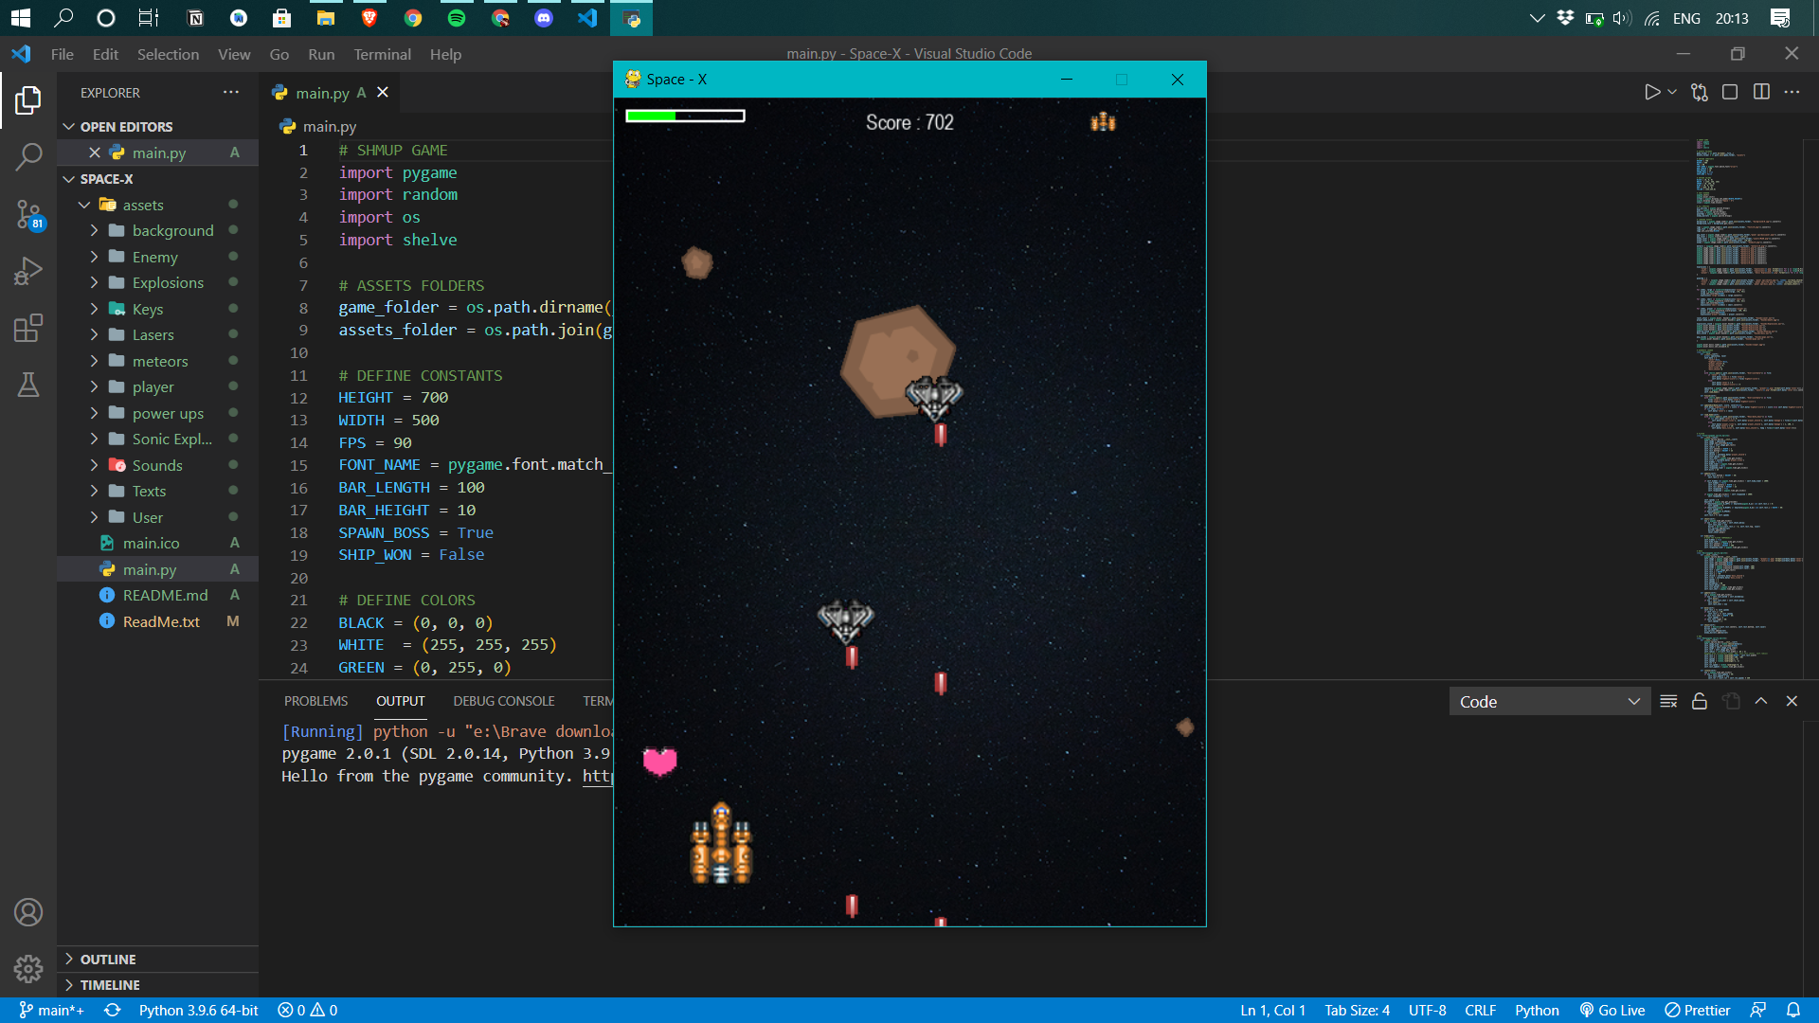The width and height of the screenshot is (1819, 1023).
Task: Open Run and Debug view
Action: (x=28, y=272)
